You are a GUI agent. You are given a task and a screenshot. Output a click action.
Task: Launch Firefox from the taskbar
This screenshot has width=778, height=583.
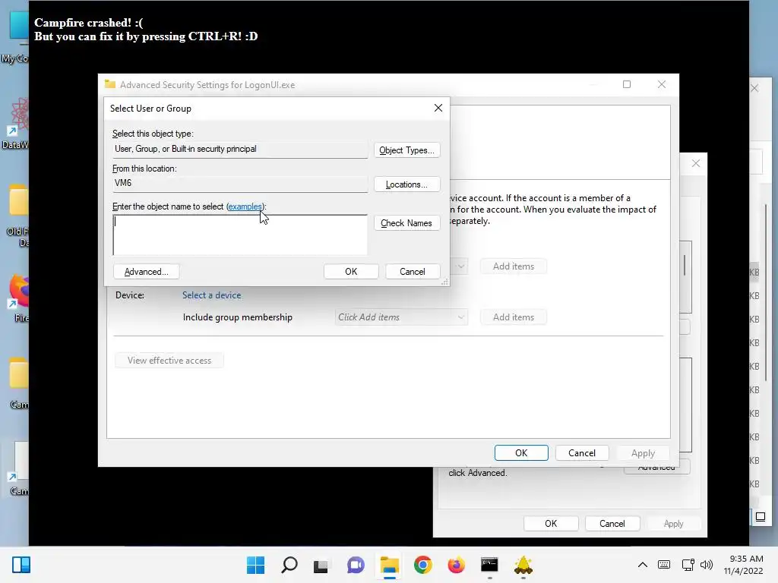click(456, 565)
